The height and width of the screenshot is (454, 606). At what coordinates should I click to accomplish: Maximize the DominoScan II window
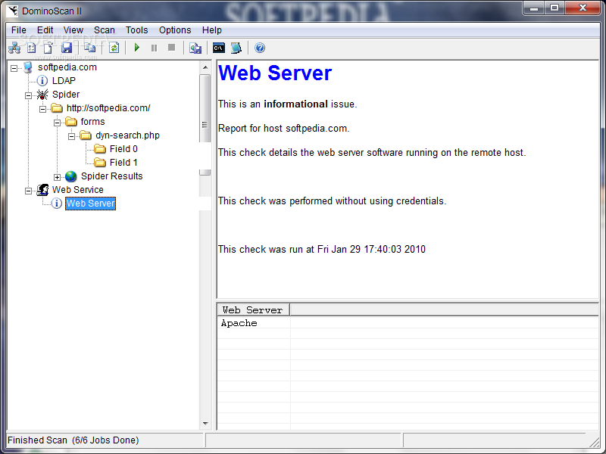click(x=554, y=8)
